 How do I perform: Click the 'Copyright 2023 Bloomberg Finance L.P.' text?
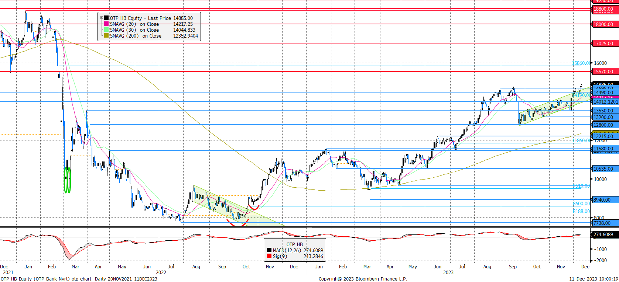click(363, 279)
